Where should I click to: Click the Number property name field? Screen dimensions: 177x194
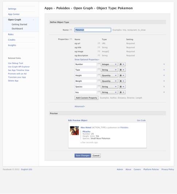point(86,64)
